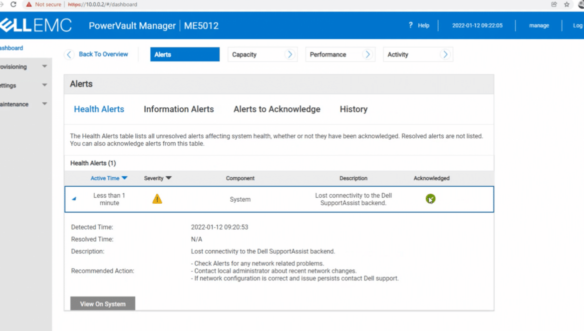Click the 'Detected Time:' label

[92, 227]
